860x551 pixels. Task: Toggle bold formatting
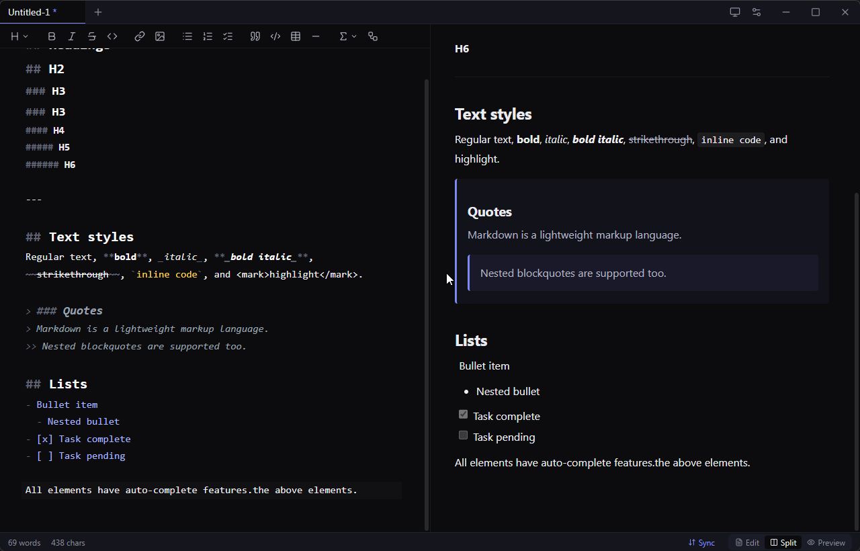(52, 36)
